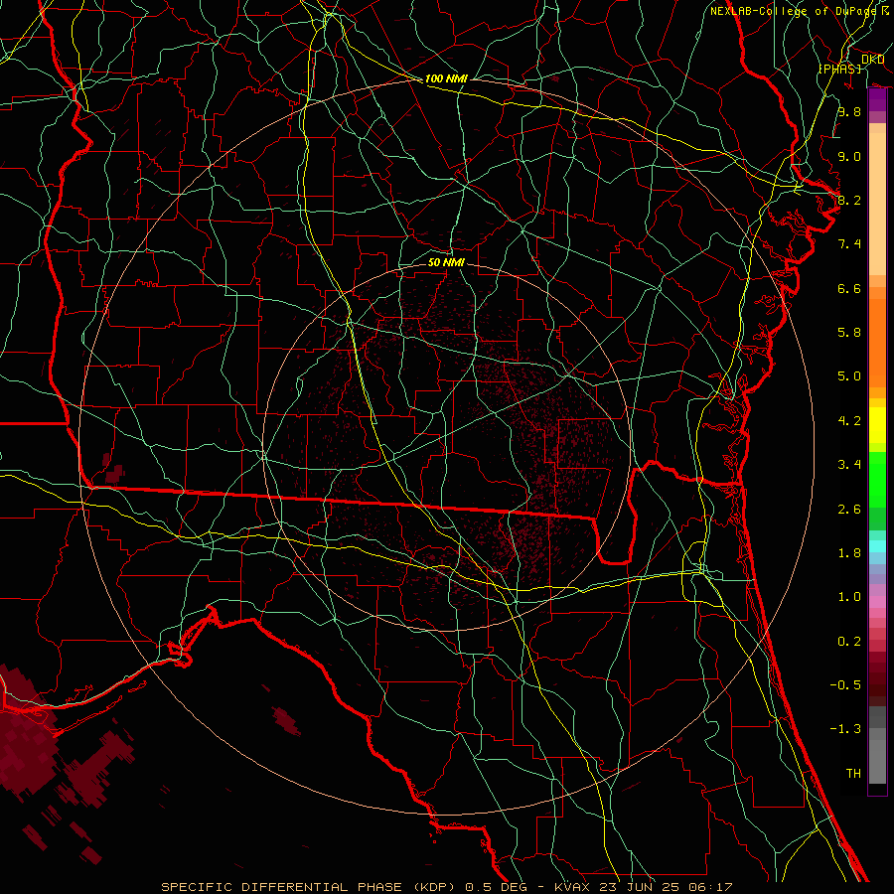Pick the purple segment at the top of the color bar

point(877,99)
